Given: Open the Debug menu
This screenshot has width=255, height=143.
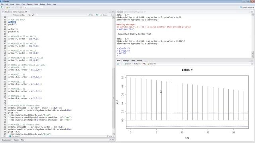Looking at the screenshot, I should click(43, 4).
